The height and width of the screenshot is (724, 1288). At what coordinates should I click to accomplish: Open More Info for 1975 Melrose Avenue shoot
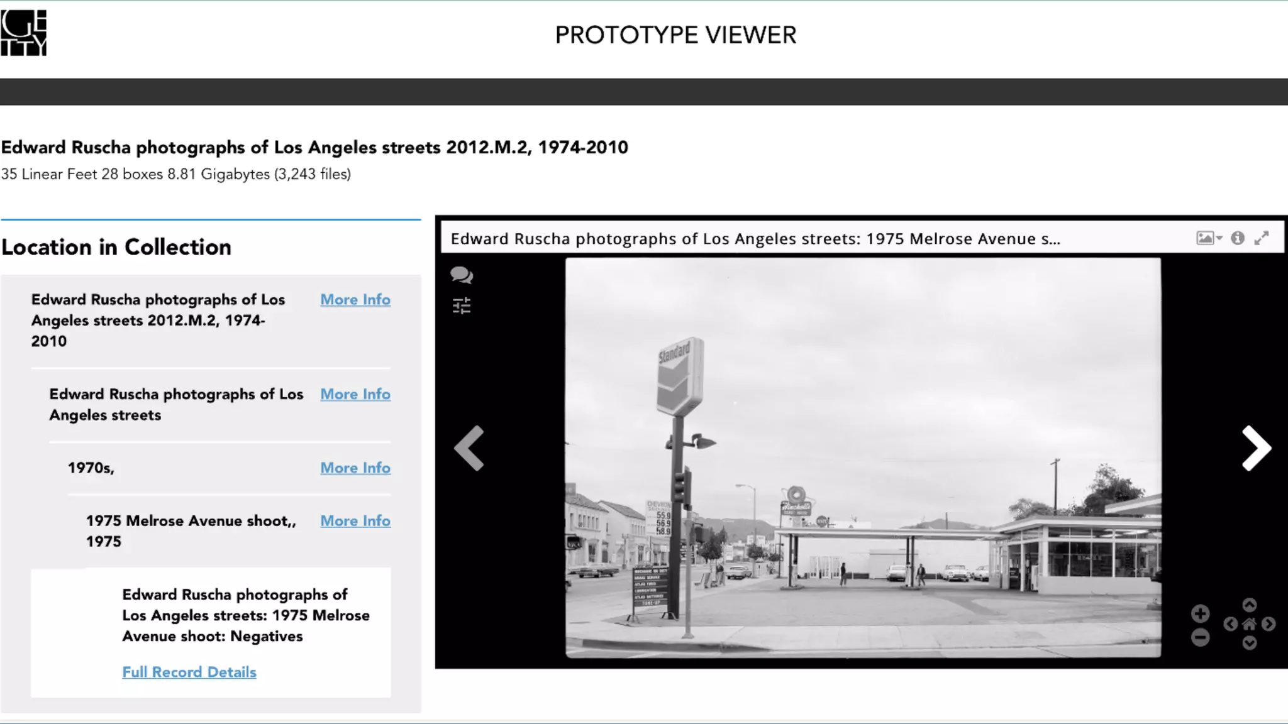pos(355,520)
